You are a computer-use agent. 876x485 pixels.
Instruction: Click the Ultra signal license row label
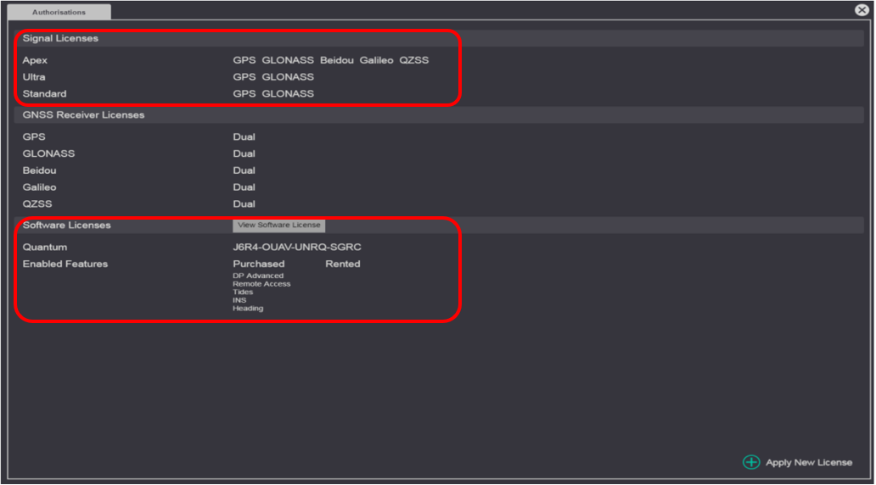(x=33, y=77)
